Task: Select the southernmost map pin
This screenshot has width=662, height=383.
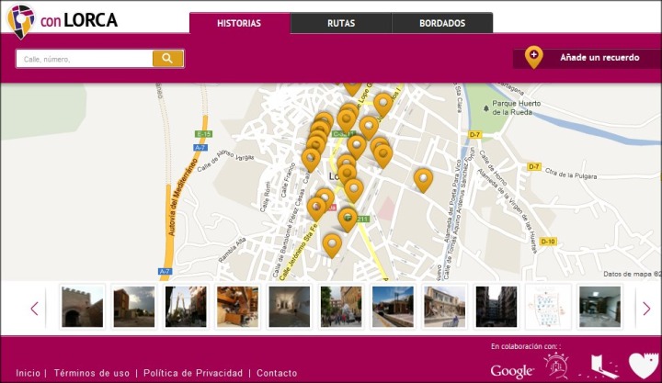Action: click(x=332, y=245)
